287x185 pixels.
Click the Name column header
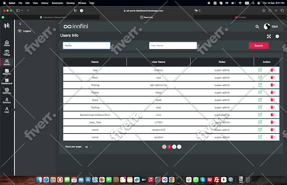tap(95, 62)
